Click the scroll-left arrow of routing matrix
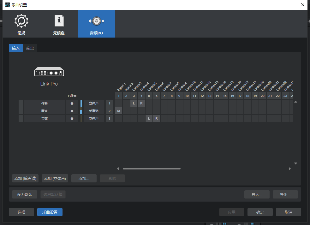Screen dimensions: 310x225 tap(118, 169)
